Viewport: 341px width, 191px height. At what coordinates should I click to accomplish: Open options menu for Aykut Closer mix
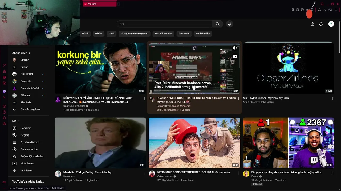tap(332, 99)
